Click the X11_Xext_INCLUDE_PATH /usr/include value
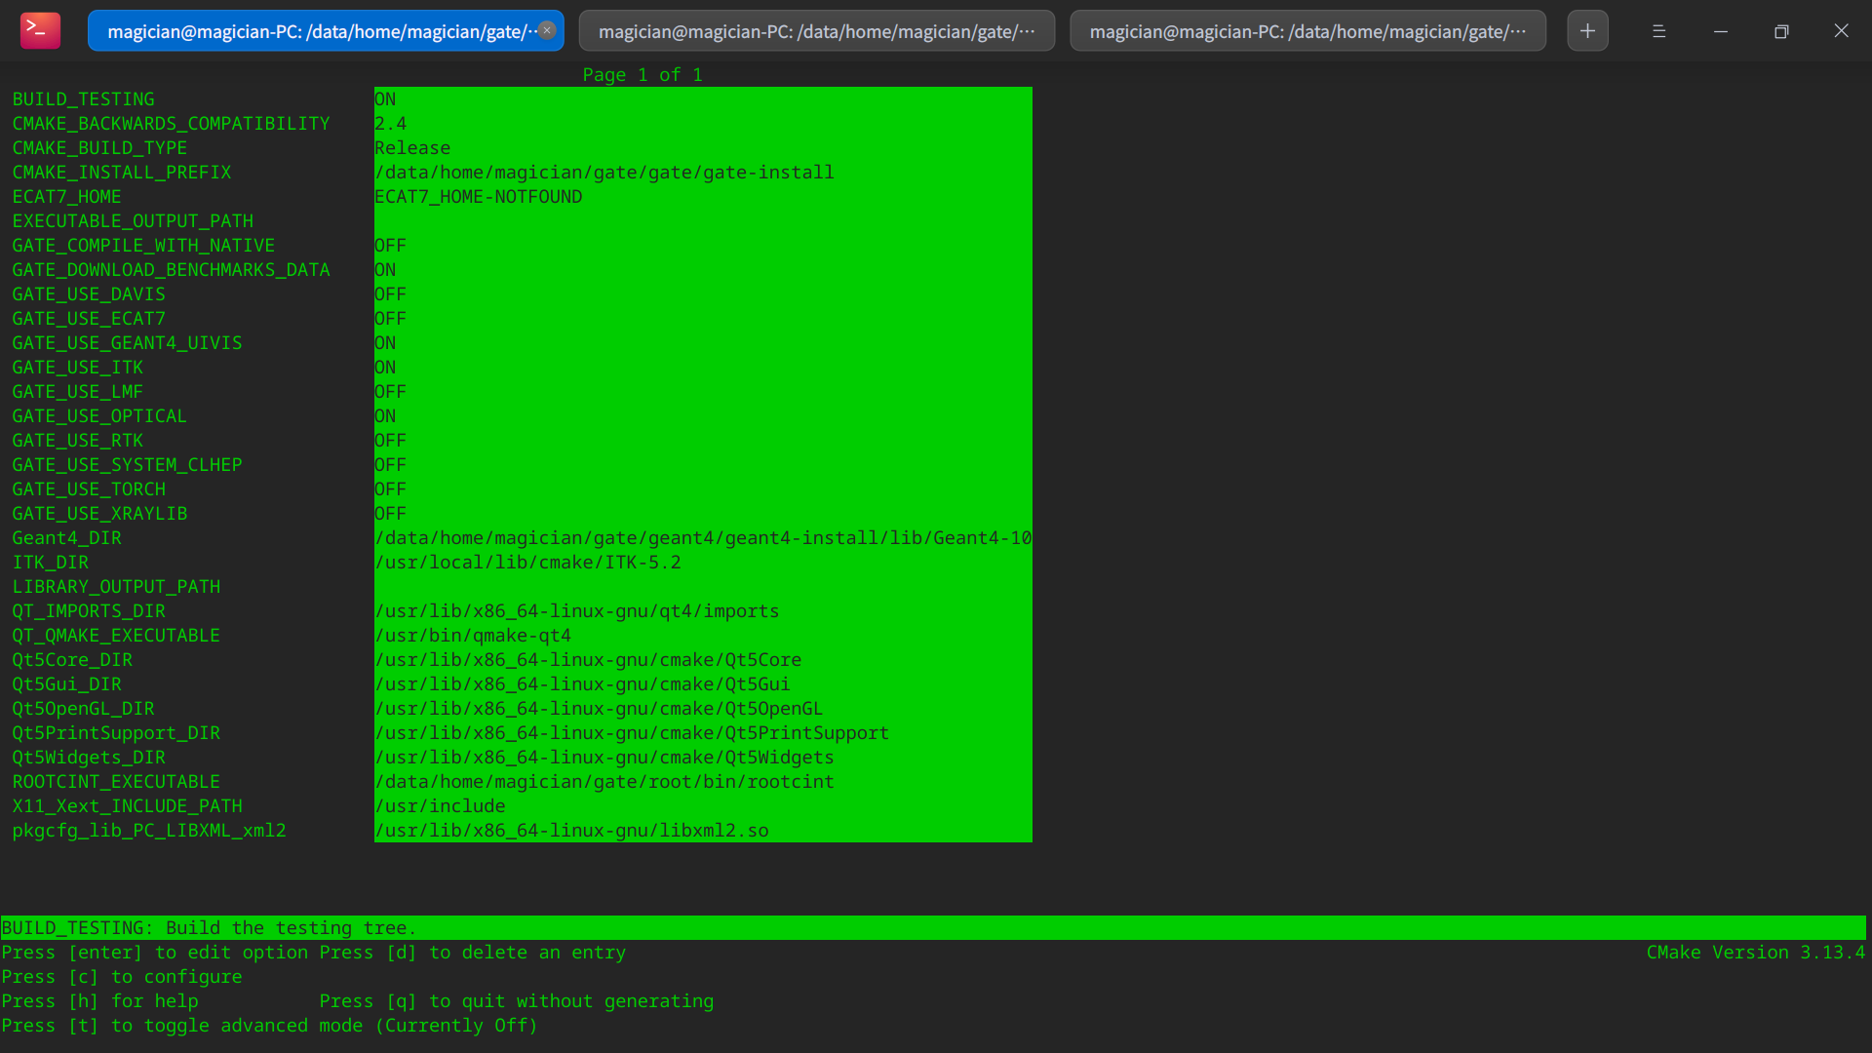 tap(440, 806)
